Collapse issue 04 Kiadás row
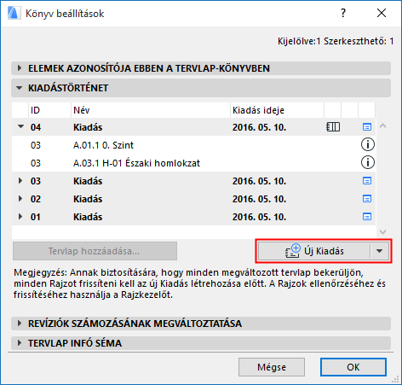The height and width of the screenshot is (385, 402). pos(20,126)
